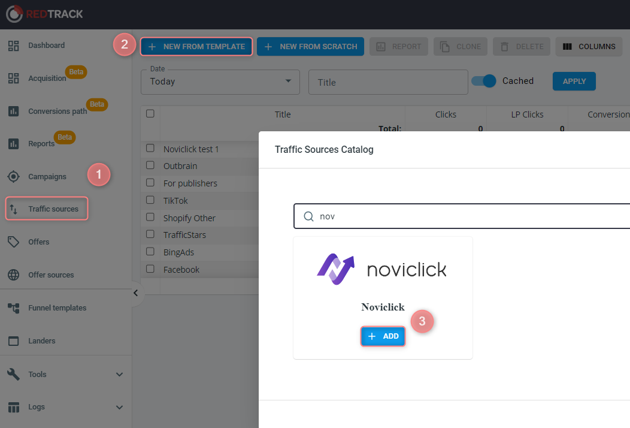Screen dimensions: 630x428
Task: Collapse the sidebar with the arrow
Action: [x=136, y=293]
